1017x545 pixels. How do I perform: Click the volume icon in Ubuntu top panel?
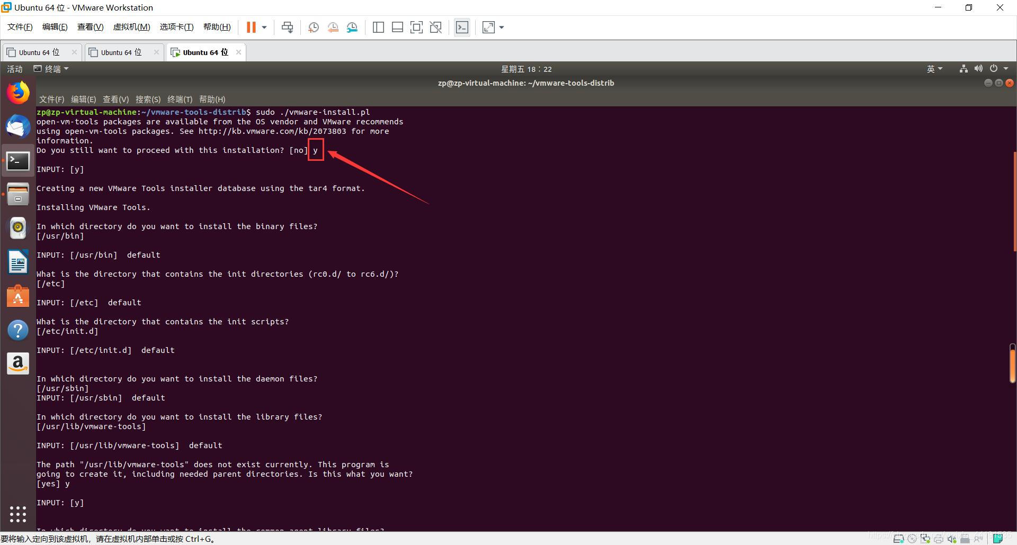pos(978,69)
